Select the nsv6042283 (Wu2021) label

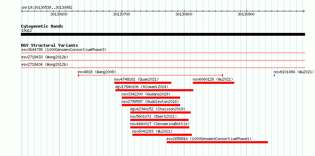pos(152,131)
